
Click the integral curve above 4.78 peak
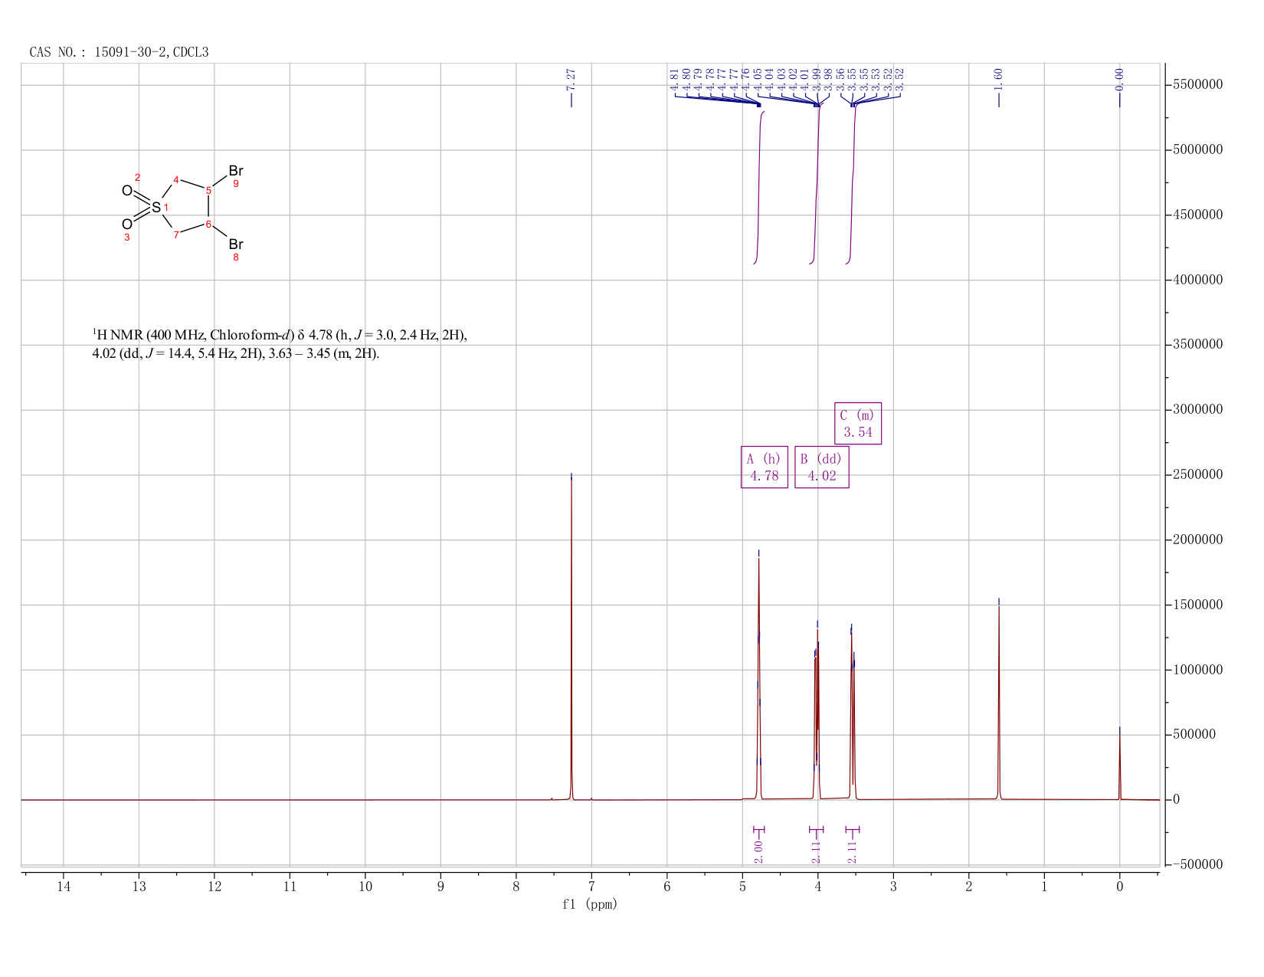pos(758,188)
